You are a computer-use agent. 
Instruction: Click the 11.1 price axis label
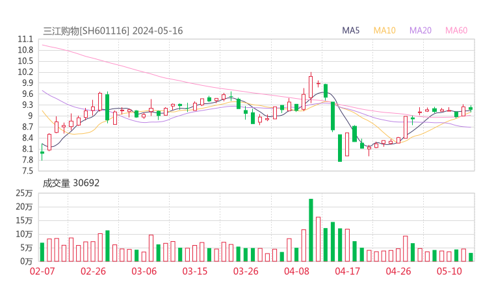tap(25, 40)
